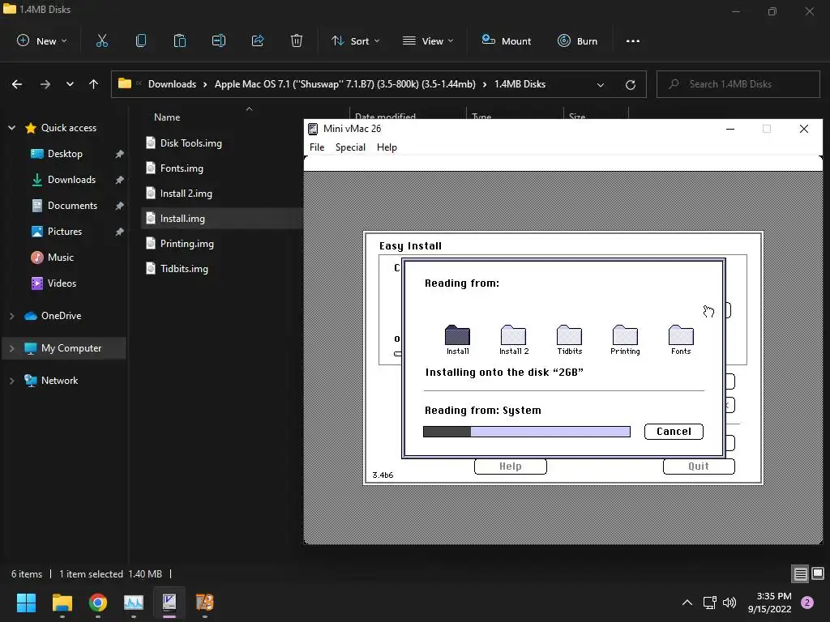Open Google Chrome from the taskbar
The width and height of the screenshot is (830, 622).
98,603
